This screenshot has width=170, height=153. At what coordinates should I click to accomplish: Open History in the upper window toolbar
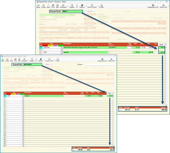pos(82,6)
